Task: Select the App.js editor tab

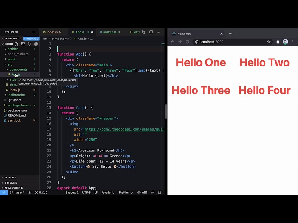Action: (82, 32)
